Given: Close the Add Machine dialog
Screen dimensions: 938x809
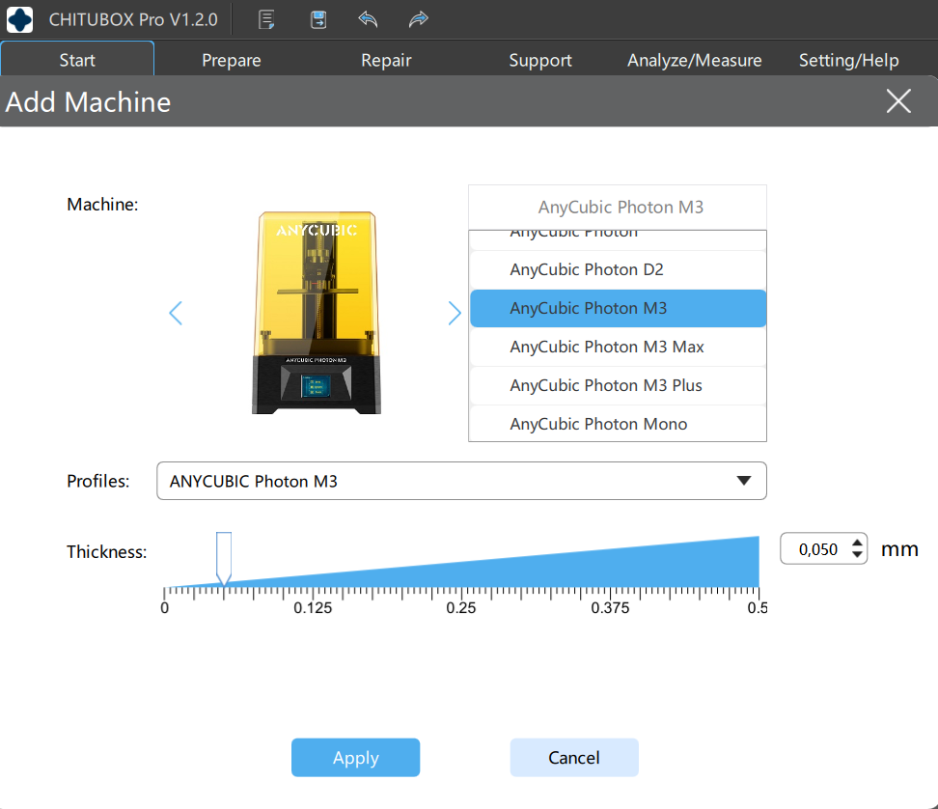Looking at the screenshot, I should click(x=898, y=101).
